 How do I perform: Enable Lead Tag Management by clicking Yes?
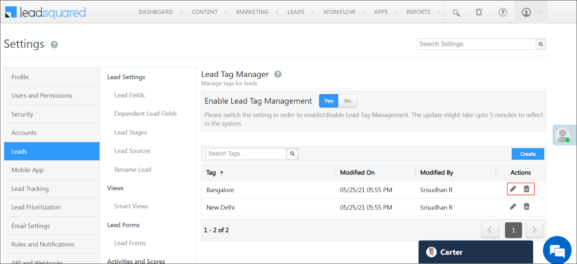328,101
